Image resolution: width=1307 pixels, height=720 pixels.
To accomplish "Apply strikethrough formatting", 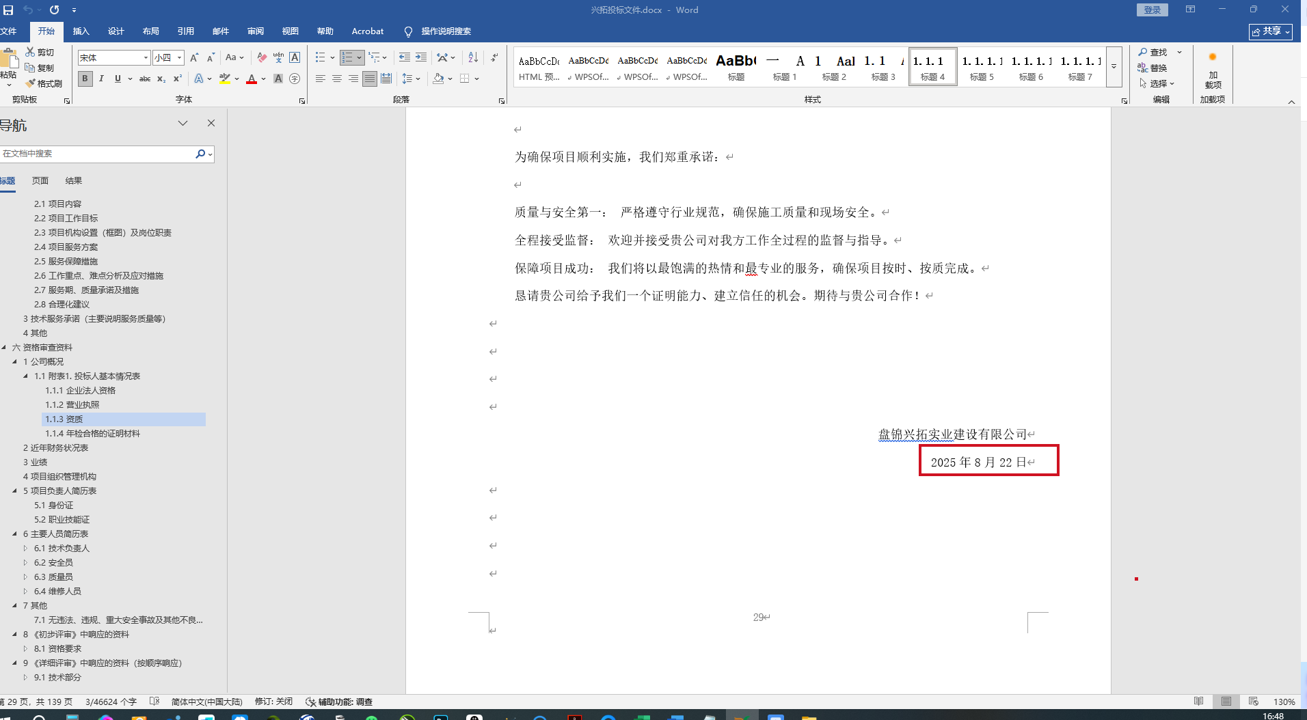I will [x=145, y=79].
